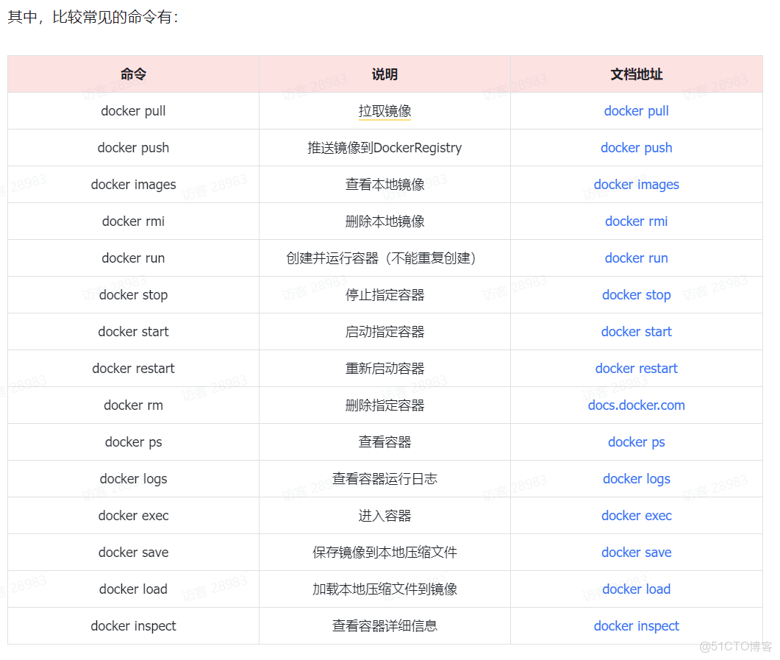Viewport: 780px width, 660px height.
Task: Click the docker save documentation link
Action: pyautogui.click(x=636, y=552)
